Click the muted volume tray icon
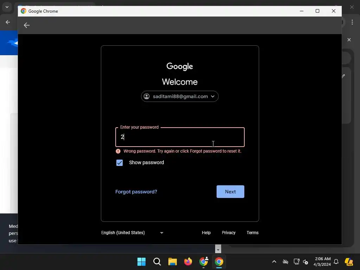This screenshot has height=270, width=360. click(x=306, y=262)
